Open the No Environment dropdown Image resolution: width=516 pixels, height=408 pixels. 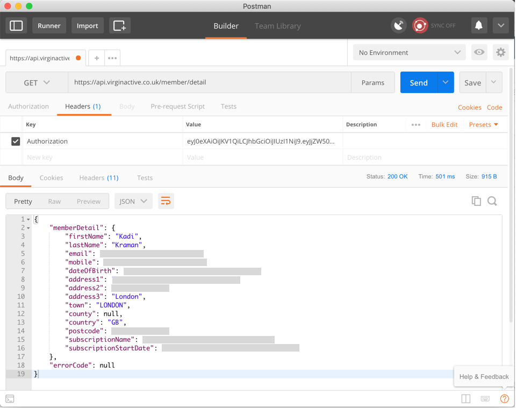pos(409,52)
